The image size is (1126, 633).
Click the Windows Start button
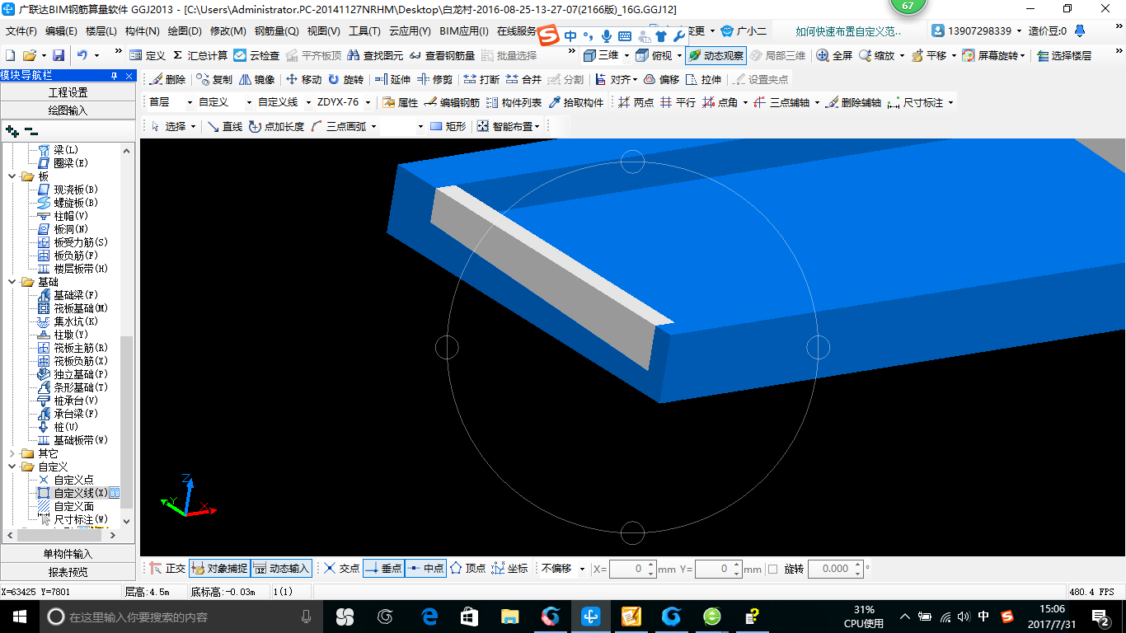pyautogui.click(x=20, y=617)
